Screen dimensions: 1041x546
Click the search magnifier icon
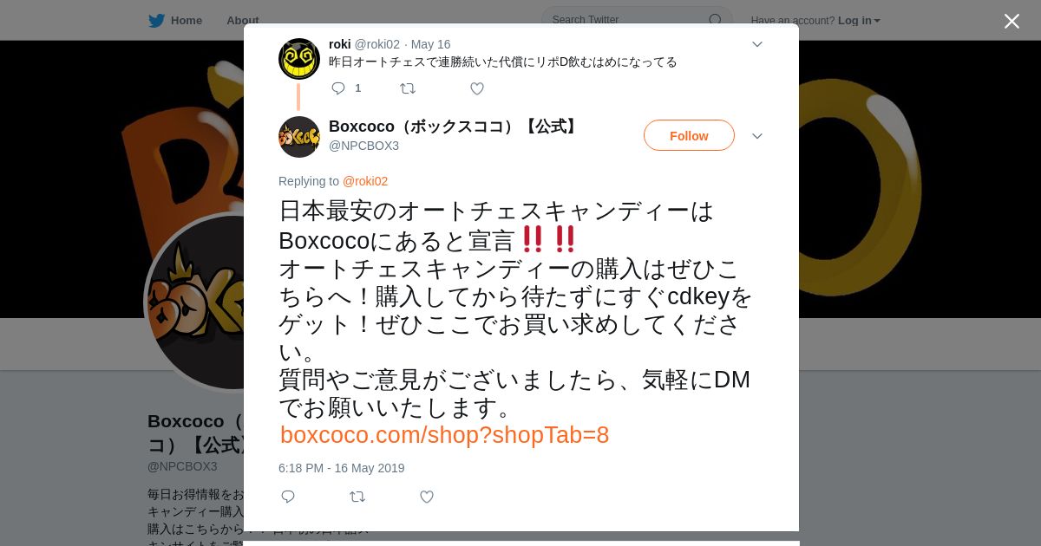pos(715,20)
